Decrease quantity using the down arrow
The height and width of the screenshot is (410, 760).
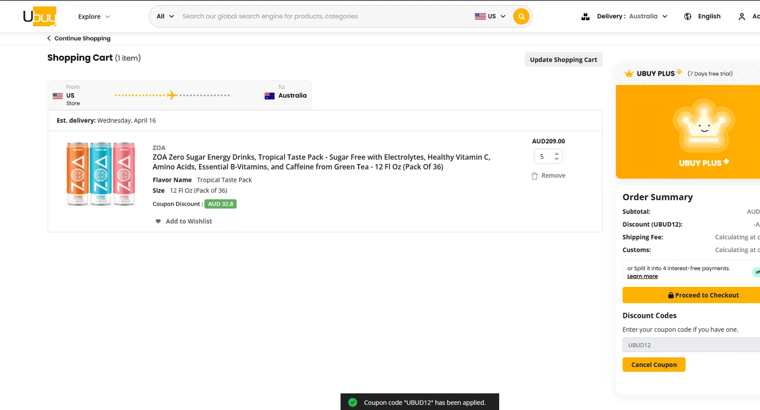point(556,159)
